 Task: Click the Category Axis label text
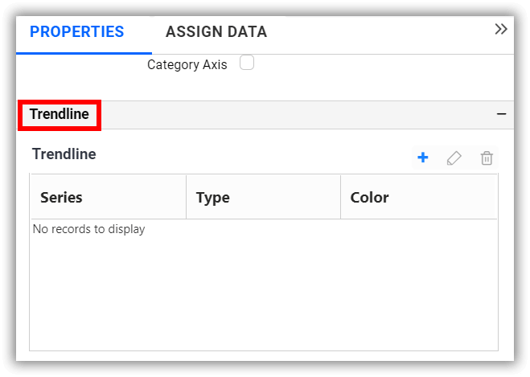[187, 65]
